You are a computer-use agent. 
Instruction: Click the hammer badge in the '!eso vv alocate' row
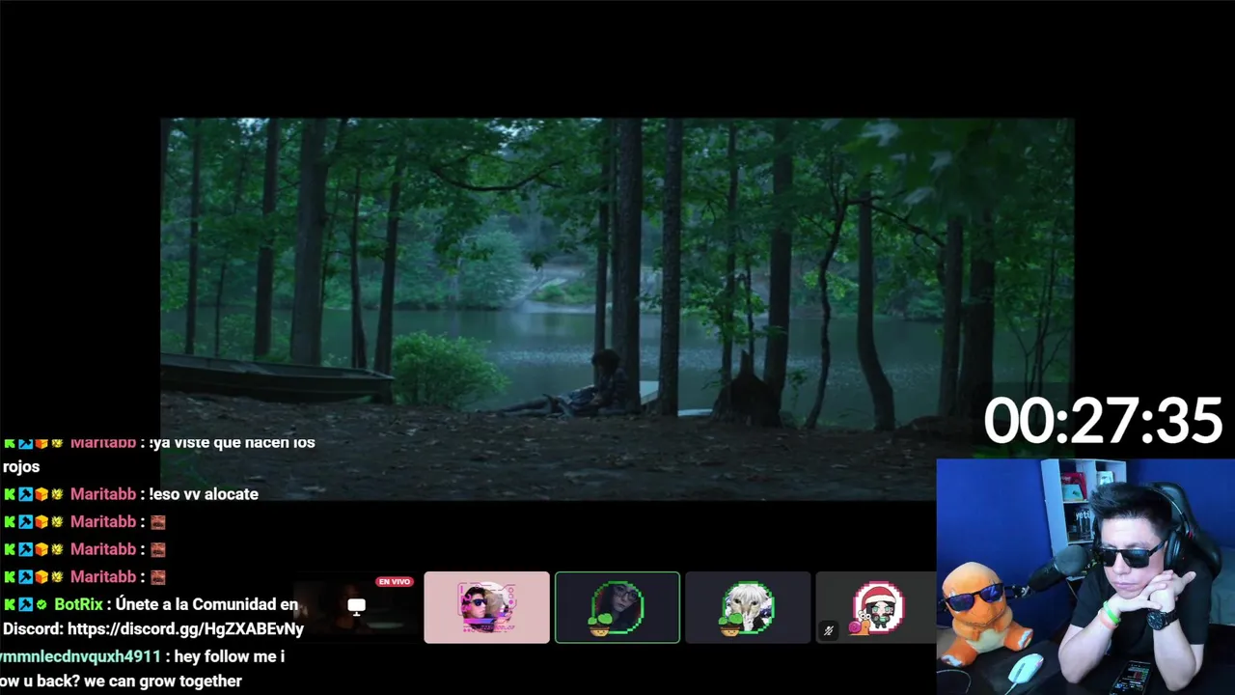[25, 494]
